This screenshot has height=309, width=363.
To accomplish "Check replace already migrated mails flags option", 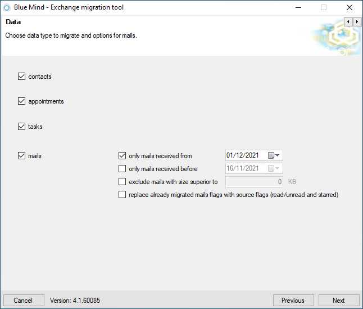I will click(122, 195).
